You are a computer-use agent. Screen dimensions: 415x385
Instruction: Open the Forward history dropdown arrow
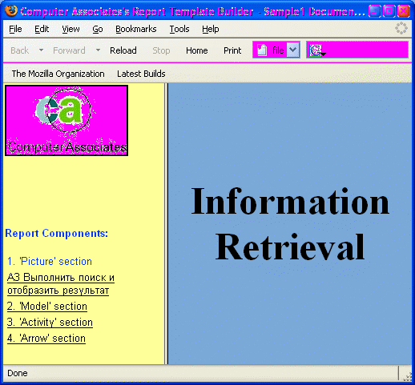[98, 50]
